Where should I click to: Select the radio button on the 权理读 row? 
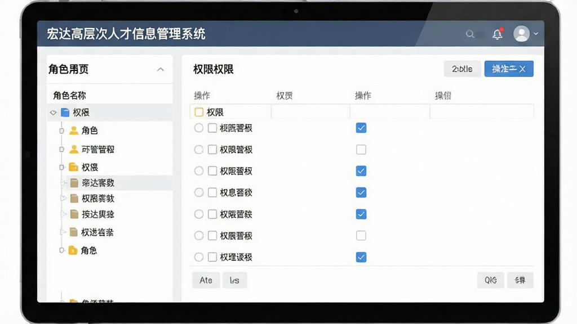tap(199, 257)
